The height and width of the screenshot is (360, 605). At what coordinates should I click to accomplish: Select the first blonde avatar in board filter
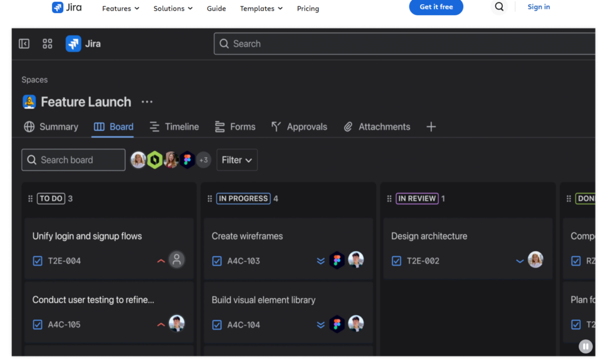coord(138,160)
